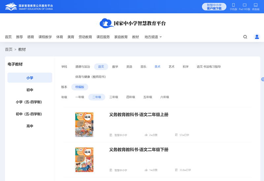Image resolution: width=264 pixels, height=181 pixels.
Task: Select 初中 in the sidebar
Action: pyautogui.click(x=30, y=90)
